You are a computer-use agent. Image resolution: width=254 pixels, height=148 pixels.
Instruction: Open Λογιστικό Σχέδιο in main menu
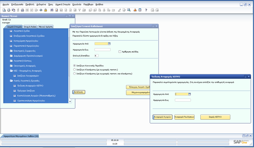[22, 31]
